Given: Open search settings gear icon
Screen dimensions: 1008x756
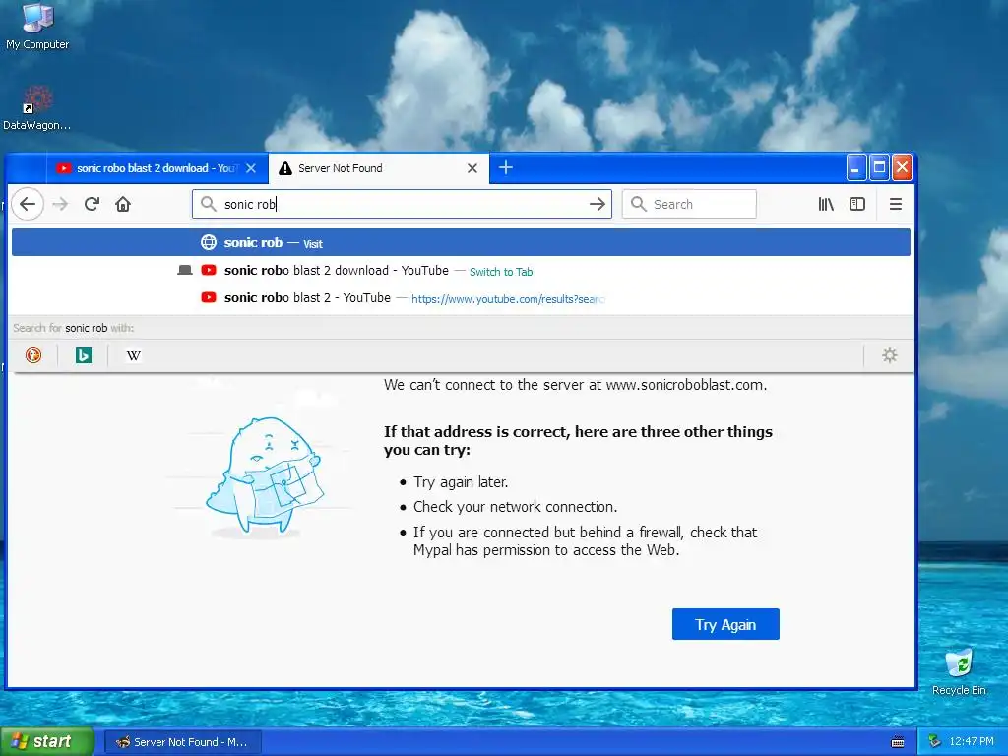Looking at the screenshot, I should tap(889, 355).
